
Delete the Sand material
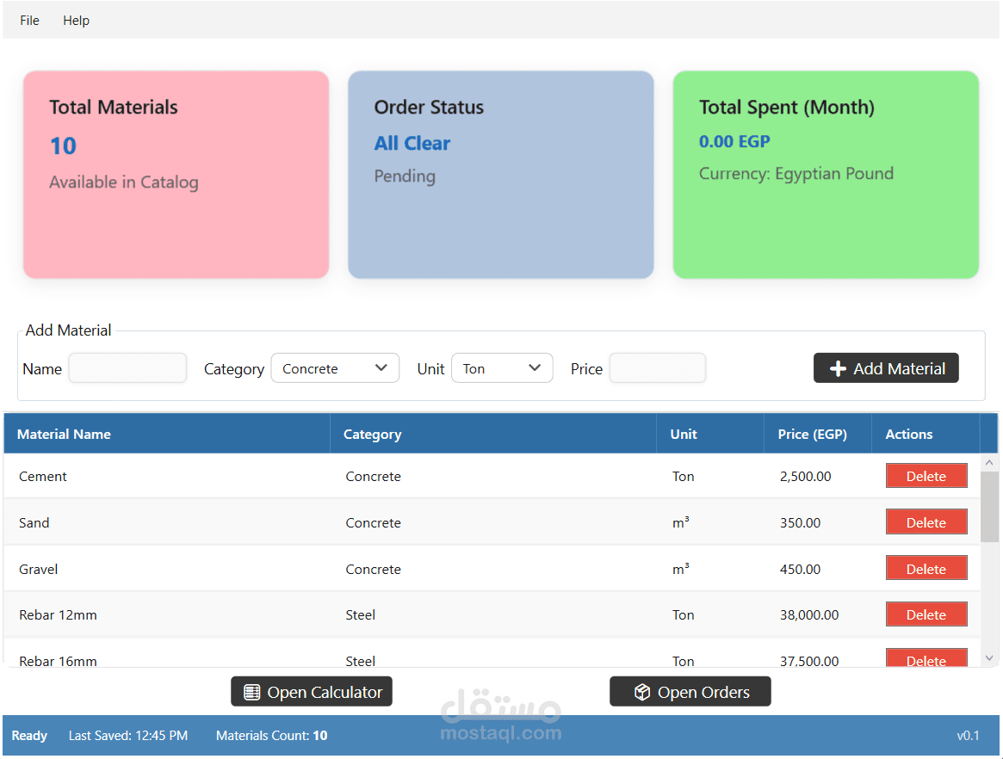coord(926,522)
